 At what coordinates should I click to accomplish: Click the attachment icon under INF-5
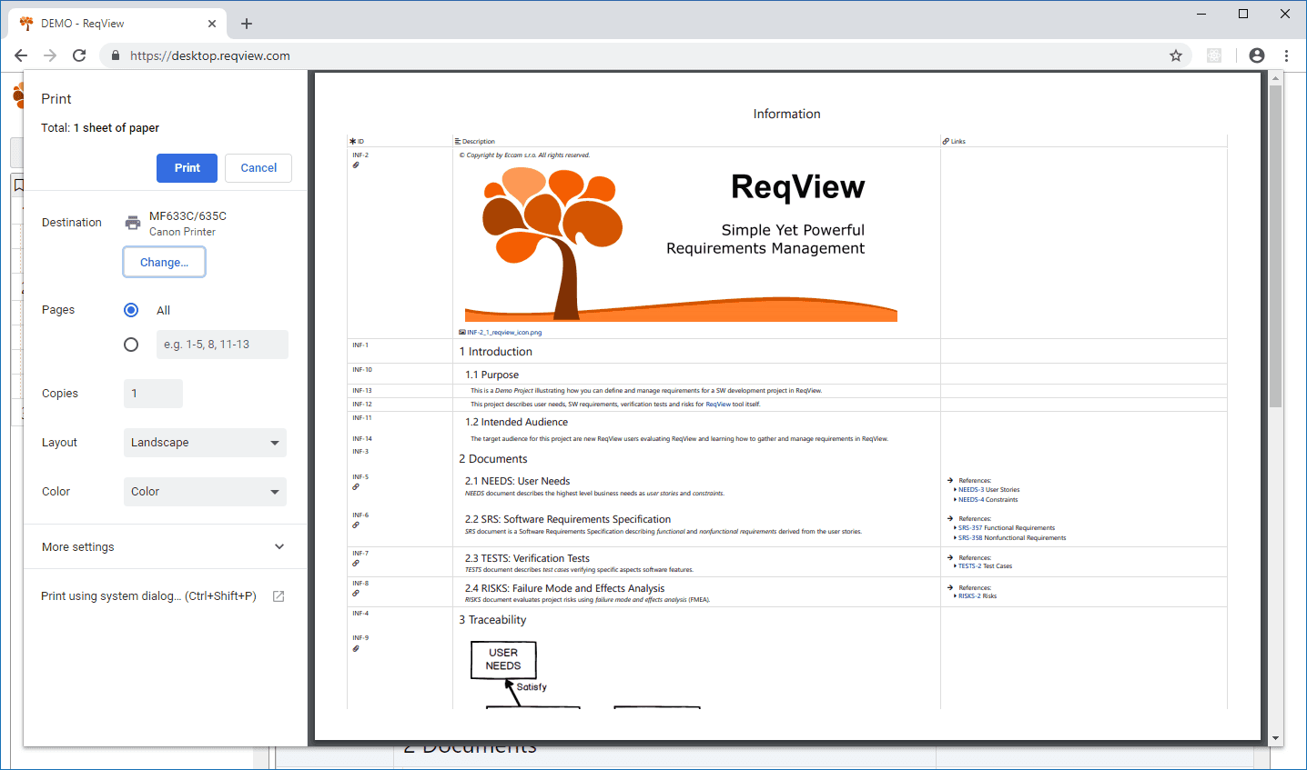pos(356,486)
